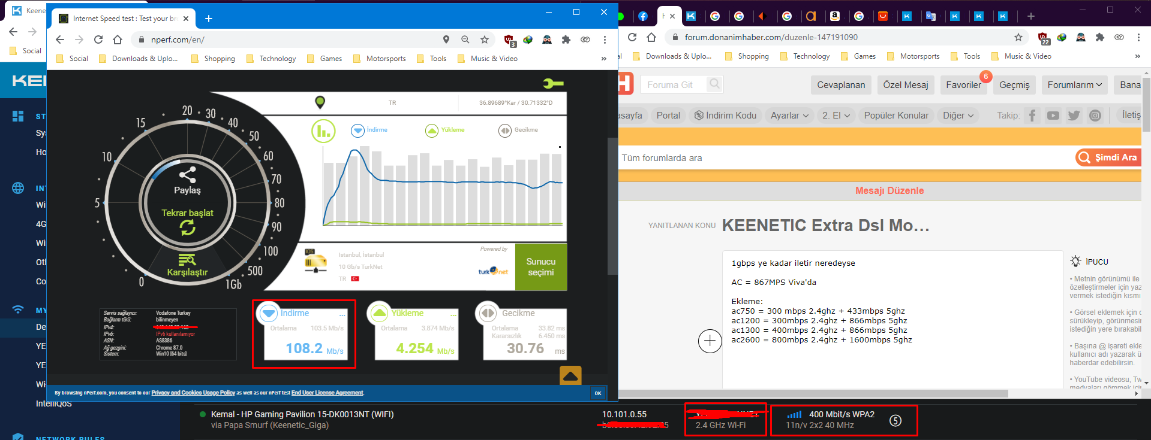The height and width of the screenshot is (440, 1151).
Task: Click forum page horizontal scrollbar
Action: click(x=813, y=393)
